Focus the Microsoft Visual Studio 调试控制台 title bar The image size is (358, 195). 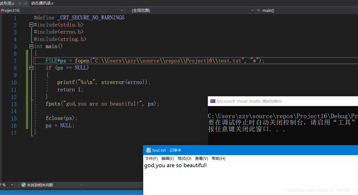pyautogui.click(x=283, y=101)
